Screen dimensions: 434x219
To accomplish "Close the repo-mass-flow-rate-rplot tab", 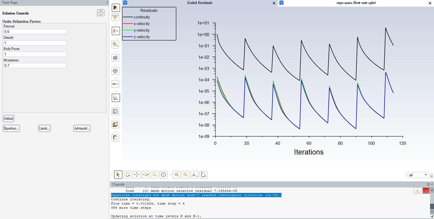I will pos(430,3).
